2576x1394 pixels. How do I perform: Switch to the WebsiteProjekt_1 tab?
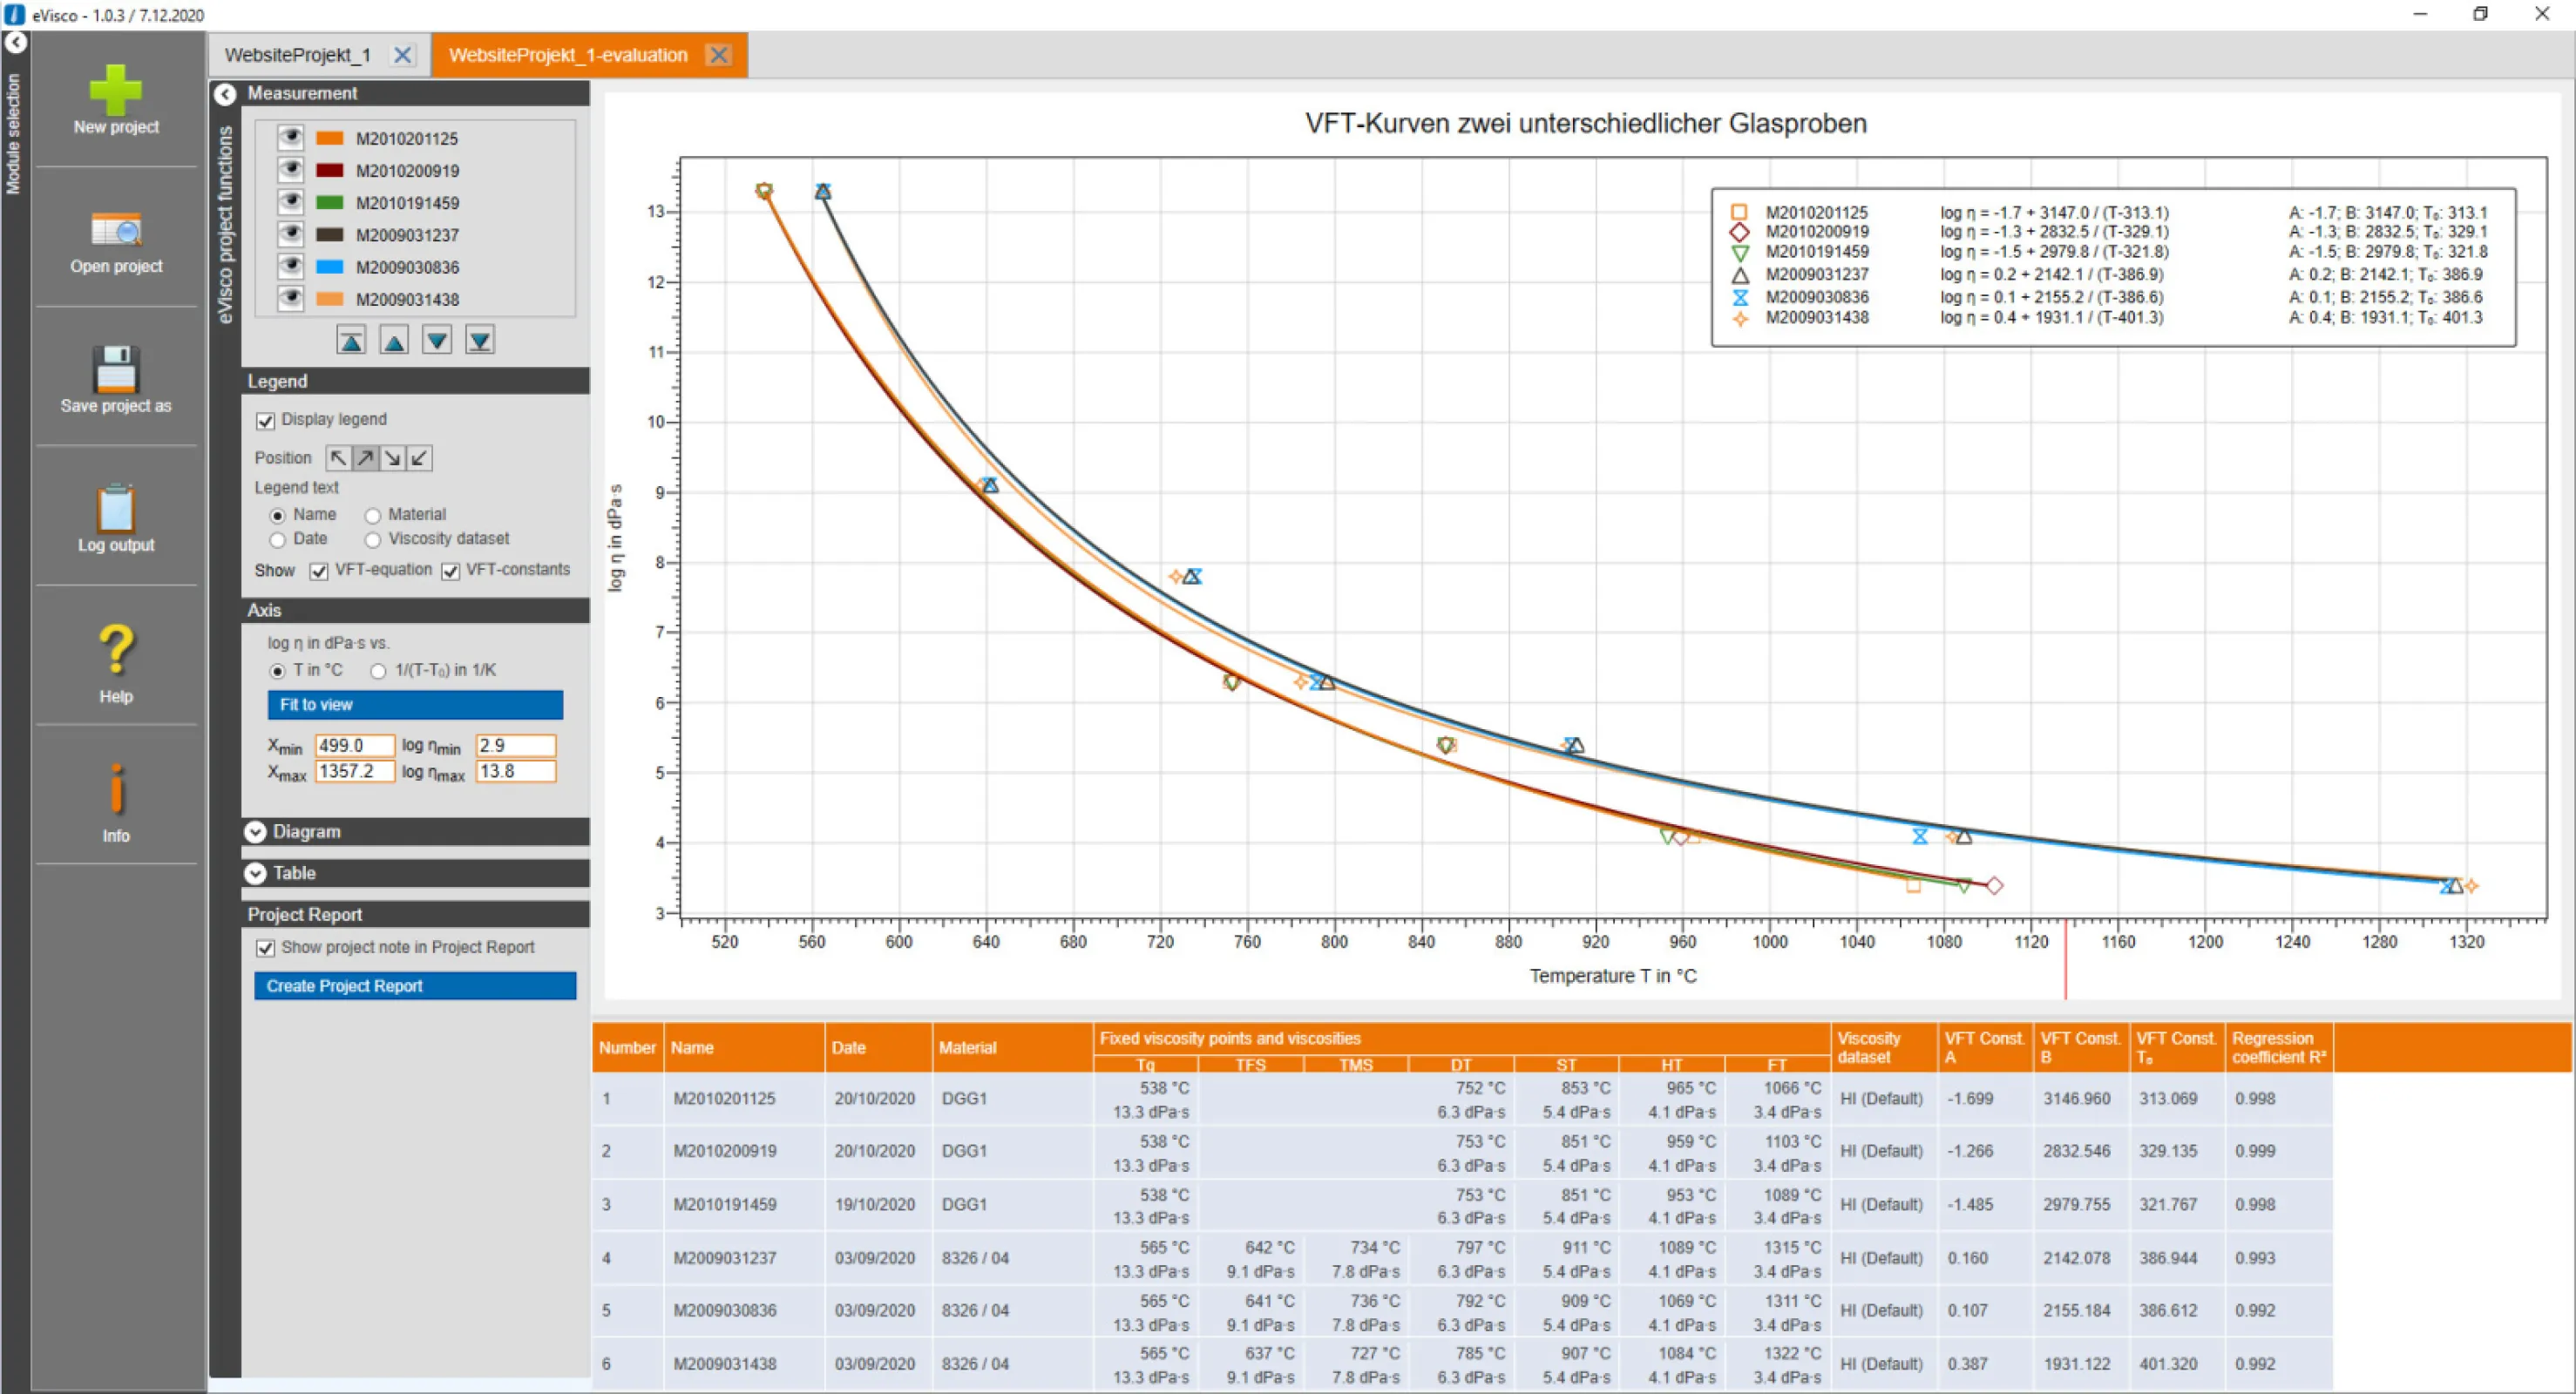pyautogui.click(x=297, y=55)
